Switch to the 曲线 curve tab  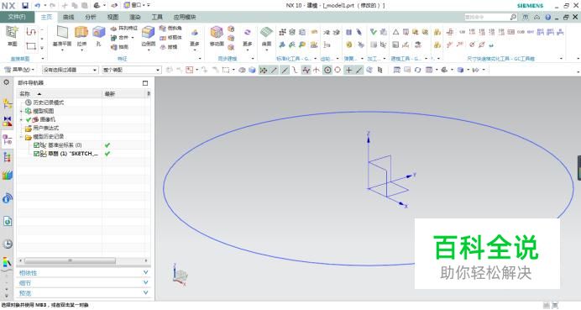69,17
